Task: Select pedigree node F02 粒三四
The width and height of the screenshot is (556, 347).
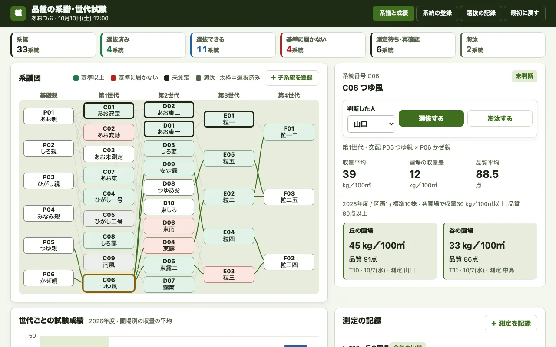Action: point(289,262)
